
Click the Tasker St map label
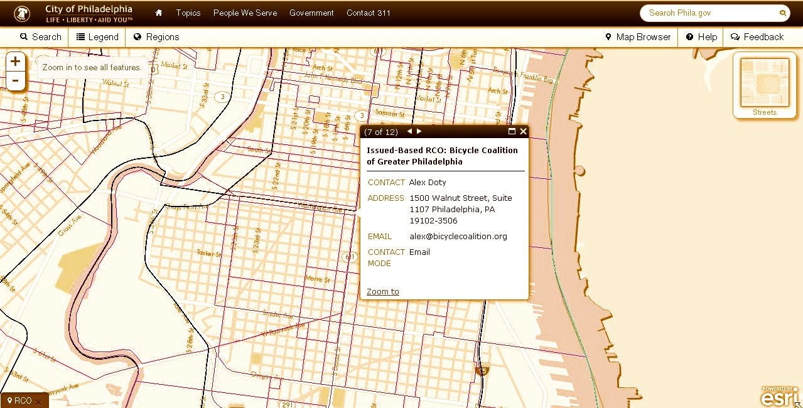click(210, 254)
